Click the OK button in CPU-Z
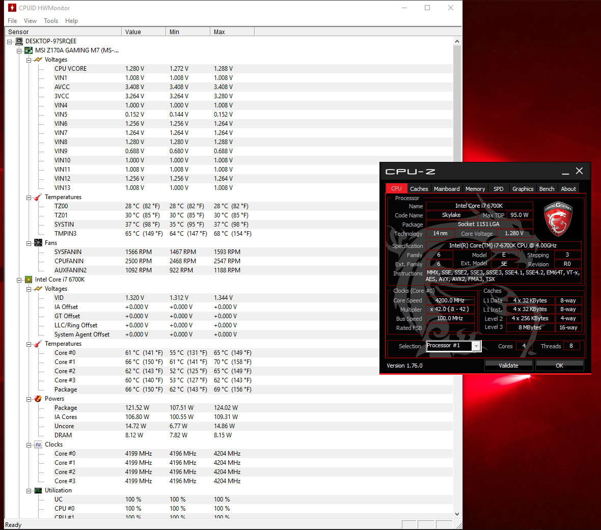 [x=559, y=366]
